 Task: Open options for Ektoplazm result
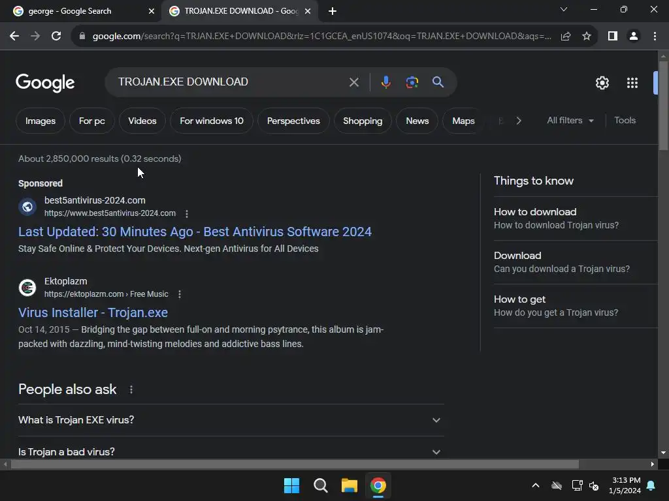coord(180,294)
